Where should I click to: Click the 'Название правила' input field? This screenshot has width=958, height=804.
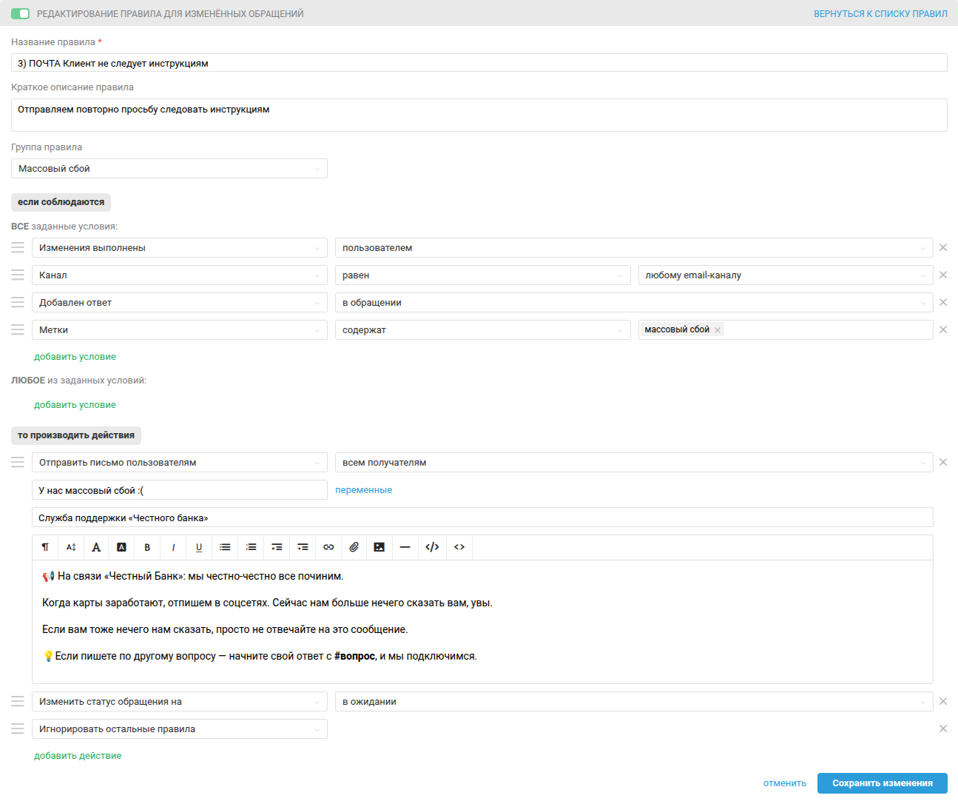(479, 63)
